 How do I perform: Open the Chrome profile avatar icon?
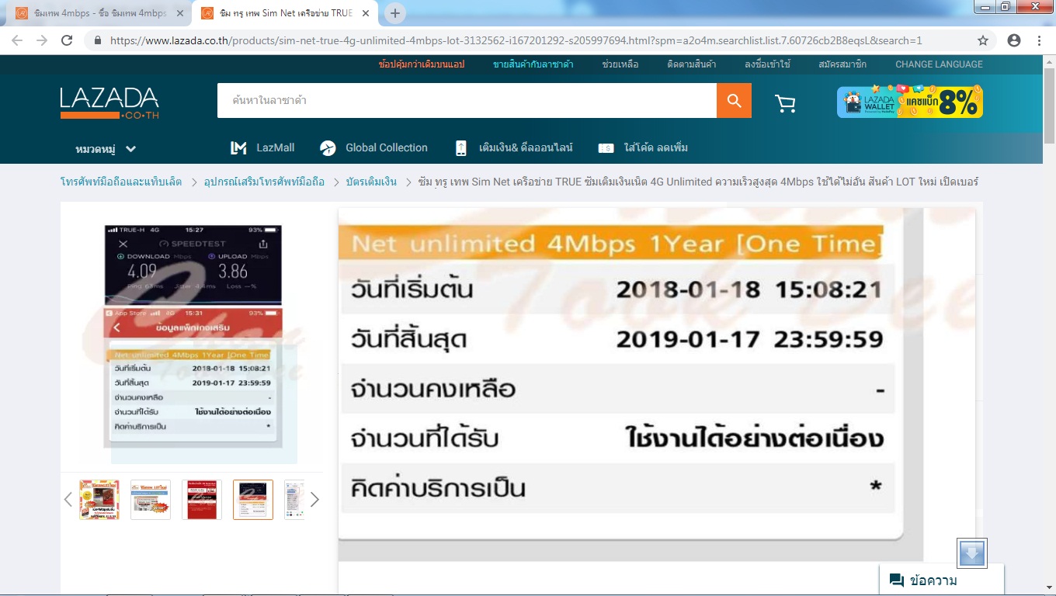point(1014,40)
